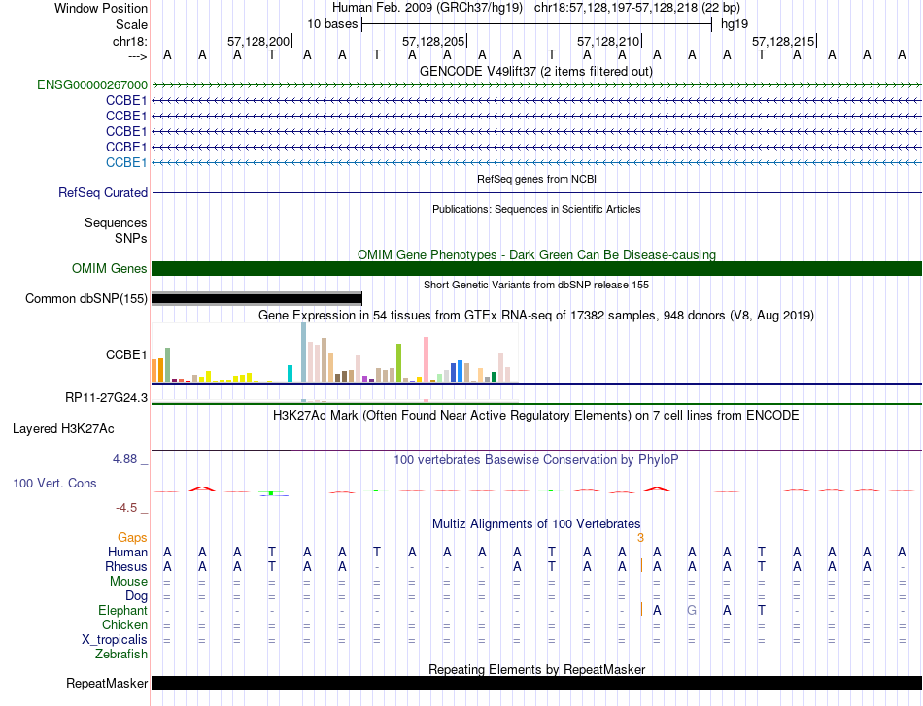Select the Mouse species row label
Screen dimensions: 923x706
pos(128,582)
